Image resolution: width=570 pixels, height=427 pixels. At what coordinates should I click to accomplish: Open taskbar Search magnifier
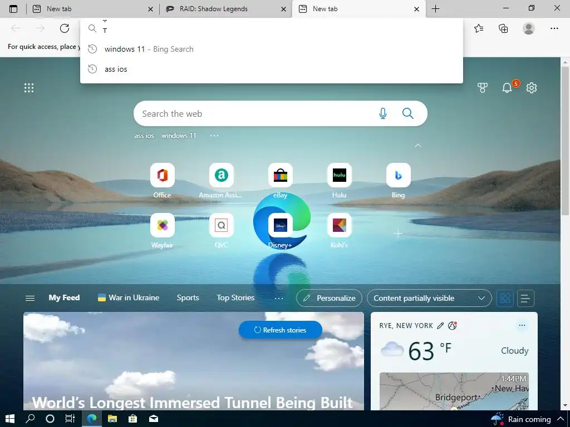coord(30,419)
